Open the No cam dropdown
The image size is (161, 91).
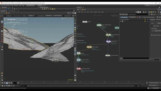point(71,18)
